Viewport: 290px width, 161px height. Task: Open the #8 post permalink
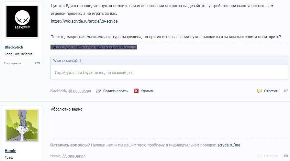point(285,156)
